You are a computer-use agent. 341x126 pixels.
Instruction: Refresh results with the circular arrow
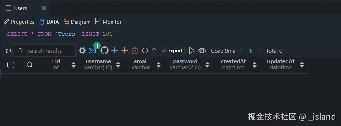coord(145,51)
